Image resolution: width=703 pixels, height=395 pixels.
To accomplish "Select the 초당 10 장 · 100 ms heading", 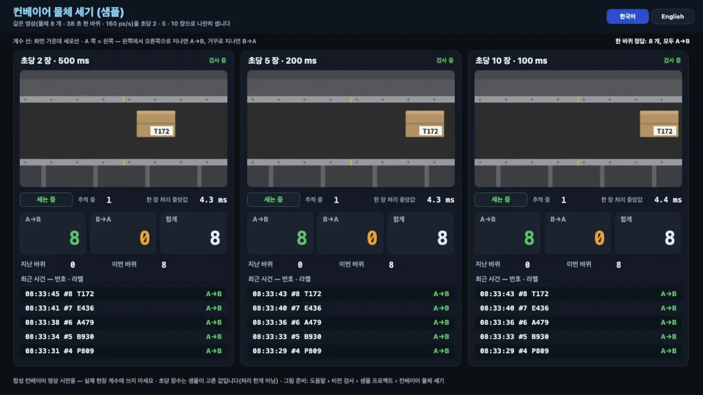I will point(511,60).
